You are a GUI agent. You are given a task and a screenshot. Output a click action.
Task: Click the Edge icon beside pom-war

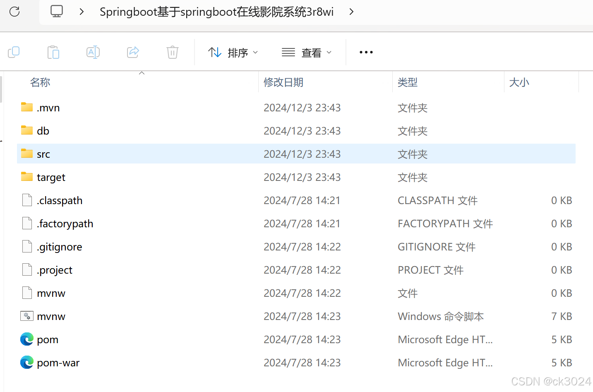[27, 362]
